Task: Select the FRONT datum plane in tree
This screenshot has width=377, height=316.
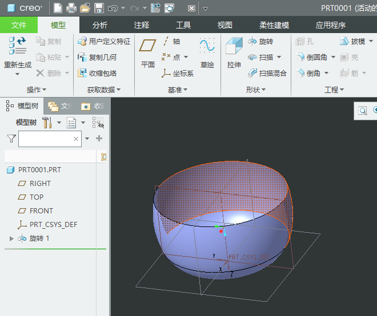Action: click(41, 211)
